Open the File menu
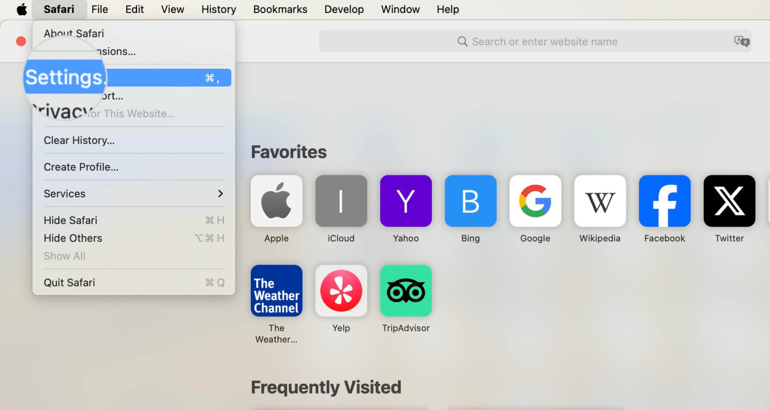The width and height of the screenshot is (770, 410). click(x=100, y=9)
